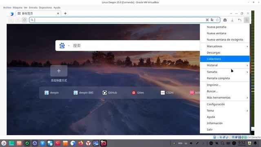Open the collections box icon in the browser toolbar
Viewport: 261px width, 147px height.
point(225,20)
